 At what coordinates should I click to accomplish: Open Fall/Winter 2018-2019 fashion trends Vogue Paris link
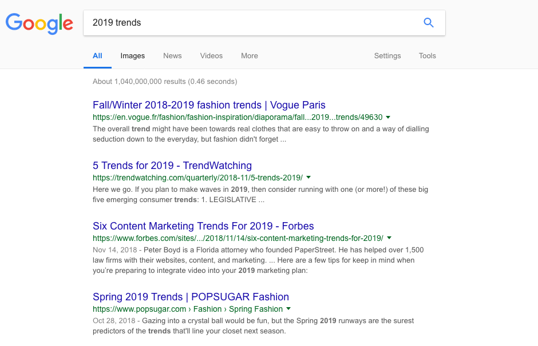[209, 104]
